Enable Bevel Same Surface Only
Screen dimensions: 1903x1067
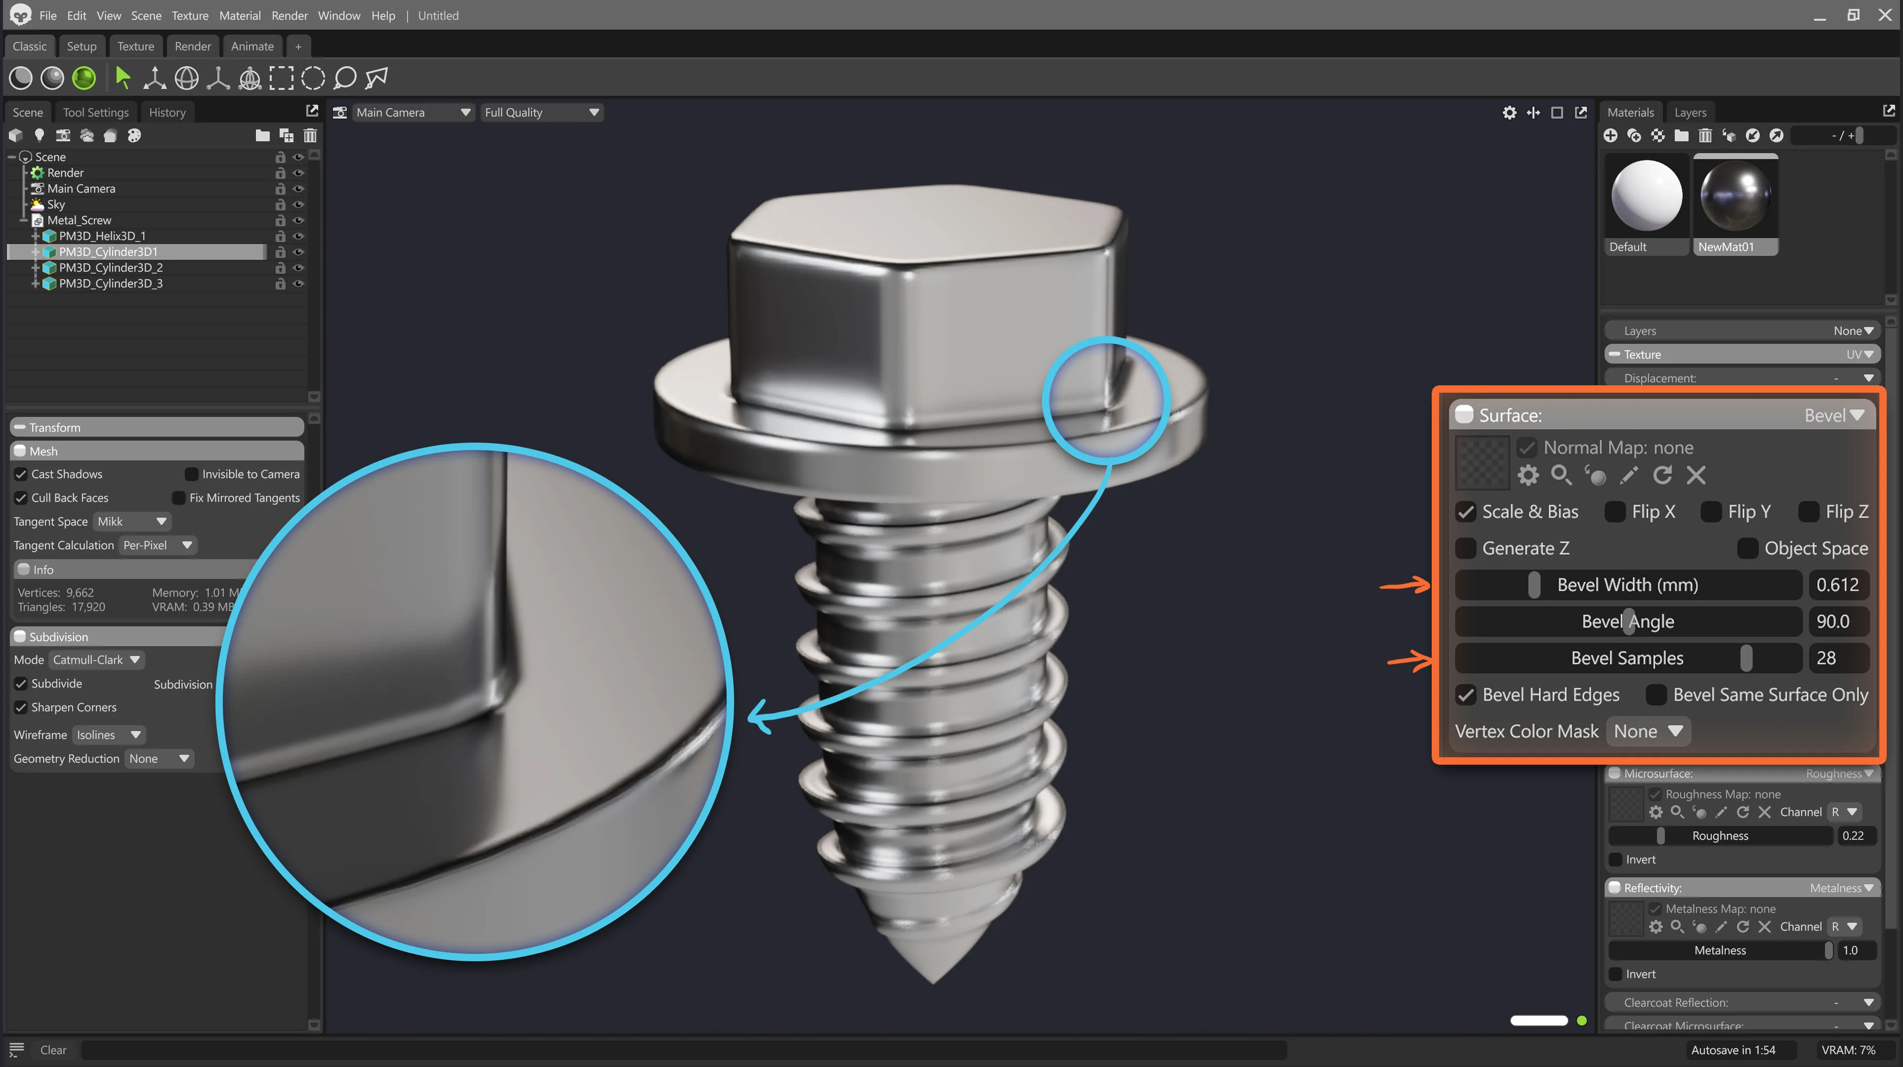(1655, 695)
